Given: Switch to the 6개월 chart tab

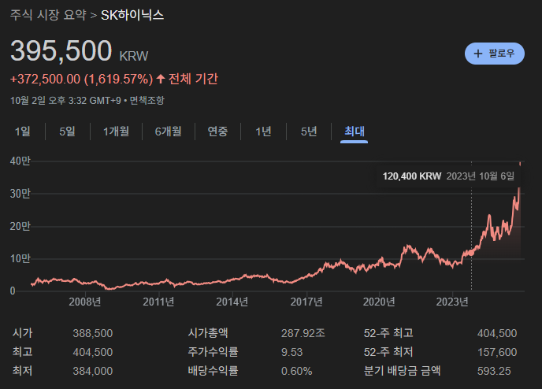Looking at the screenshot, I should point(169,132).
